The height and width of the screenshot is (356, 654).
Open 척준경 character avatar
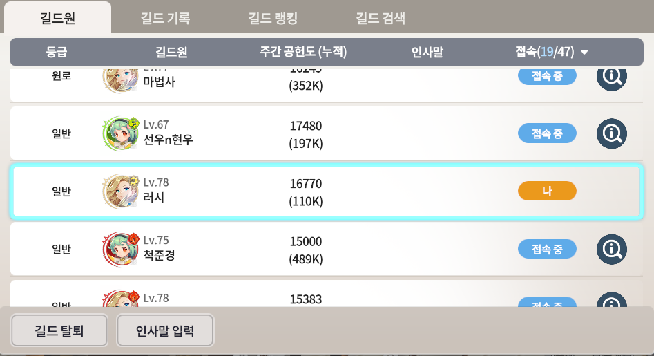(x=121, y=250)
